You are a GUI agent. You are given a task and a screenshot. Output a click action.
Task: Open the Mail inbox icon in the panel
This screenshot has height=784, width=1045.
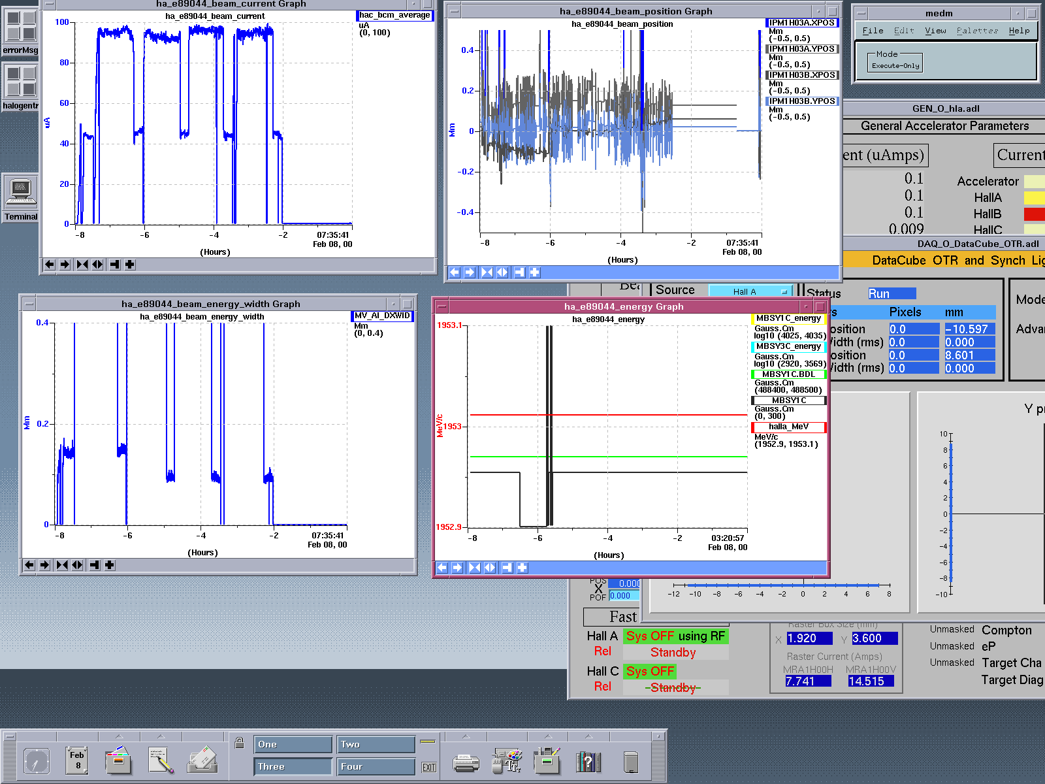[202, 761]
